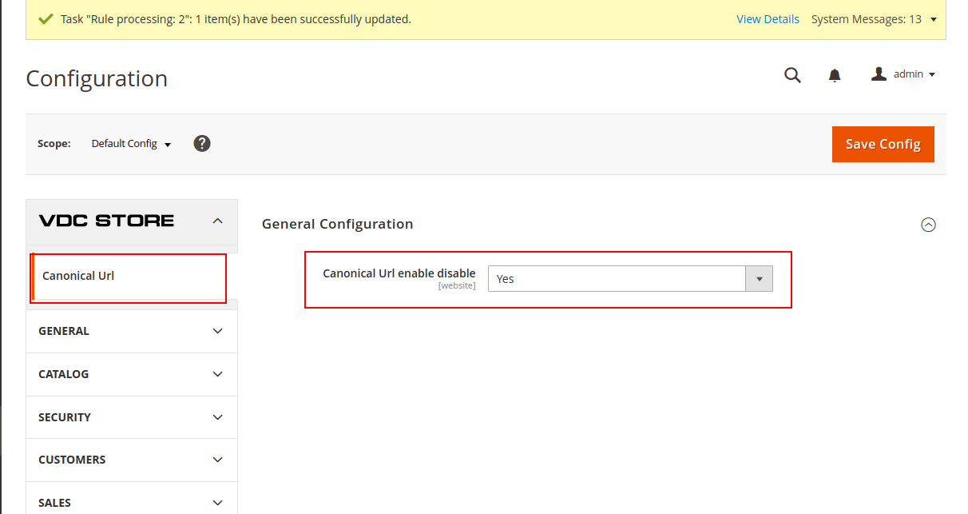Screen dimensions: 968x514
Task: Expand System Messages dropdown arrow
Action: 934,19
